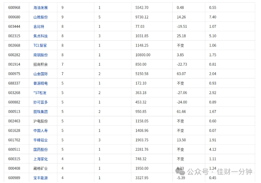261x183 pixels.
Task: Select the value 5542.70
Action: pyautogui.click(x=142, y=8)
